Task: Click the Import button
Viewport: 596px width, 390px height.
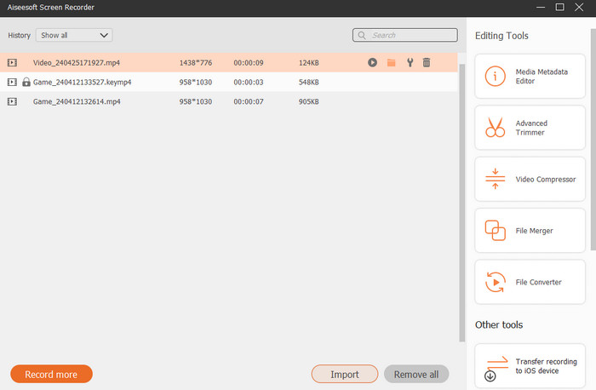Action: point(344,374)
